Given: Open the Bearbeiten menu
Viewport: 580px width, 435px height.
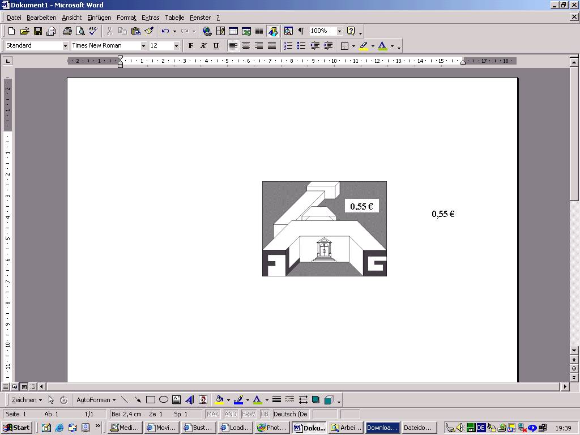Looking at the screenshot, I should click(41, 18).
